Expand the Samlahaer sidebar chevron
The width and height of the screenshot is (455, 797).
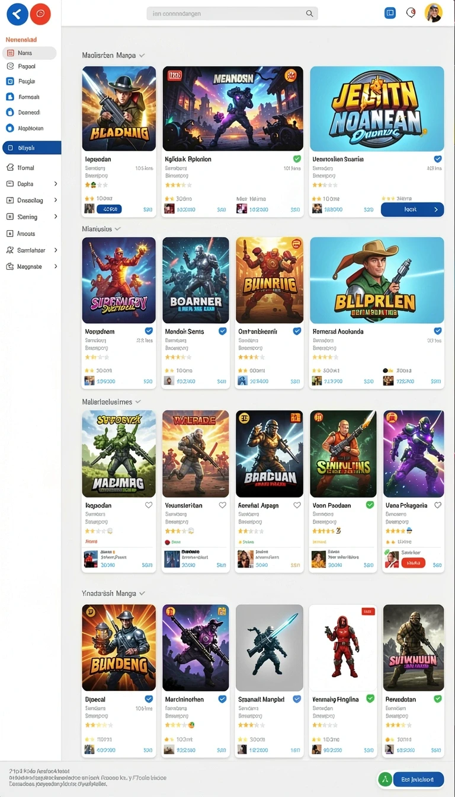[x=56, y=250]
